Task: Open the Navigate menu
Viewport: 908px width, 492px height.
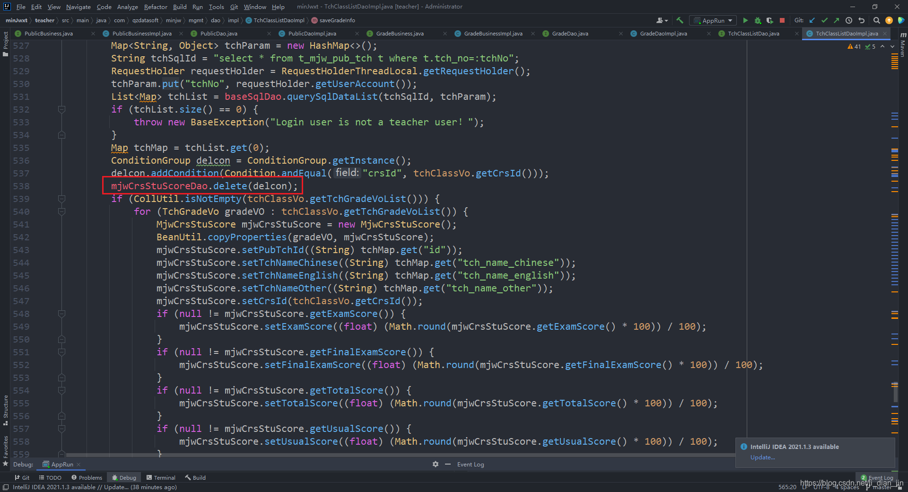Action: [78, 7]
